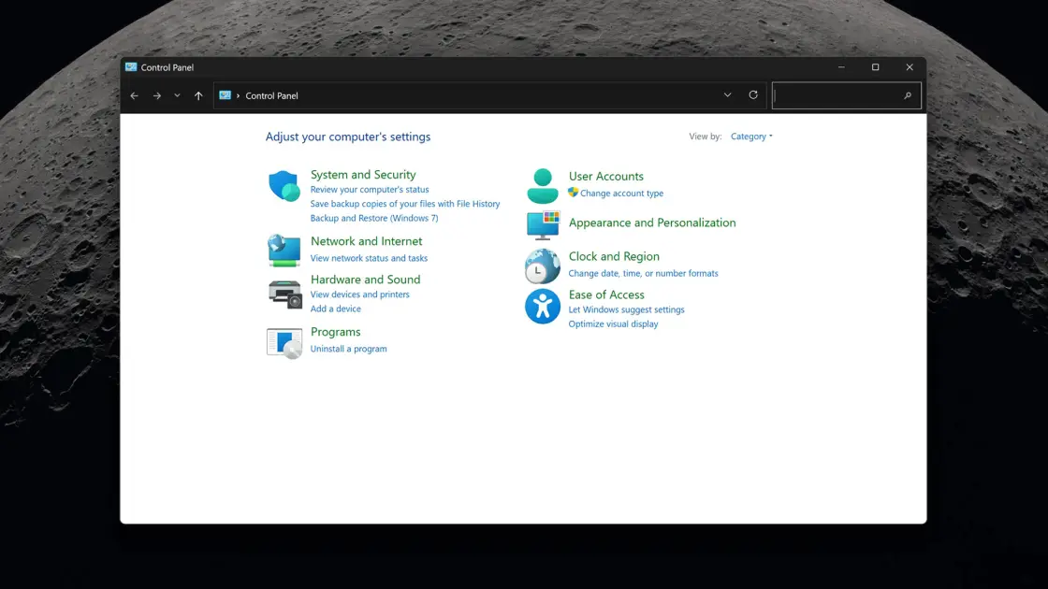Screen dimensions: 1048x589
Task: Click the System and Security shield icon
Action: [284, 186]
